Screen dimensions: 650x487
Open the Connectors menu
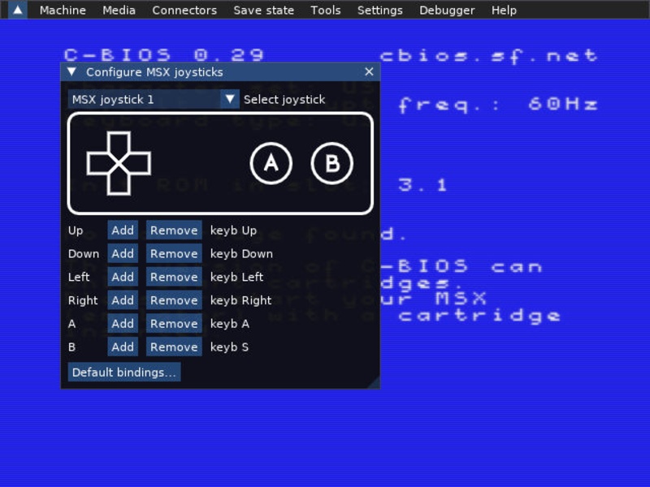(x=184, y=10)
